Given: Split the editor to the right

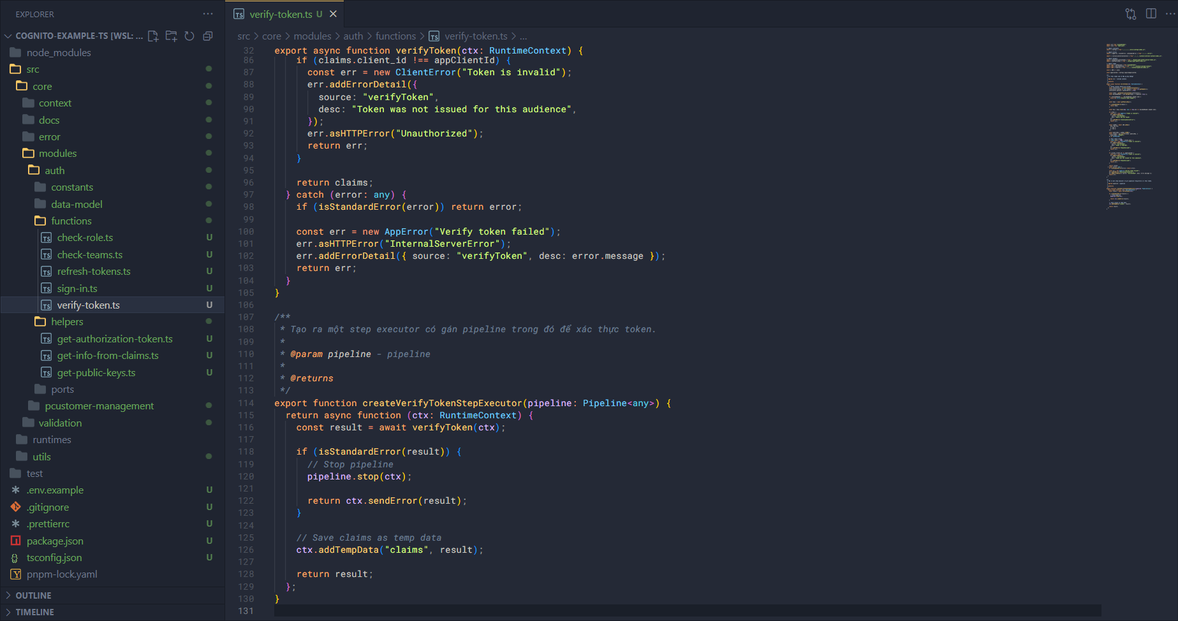Looking at the screenshot, I should [x=1151, y=14].
